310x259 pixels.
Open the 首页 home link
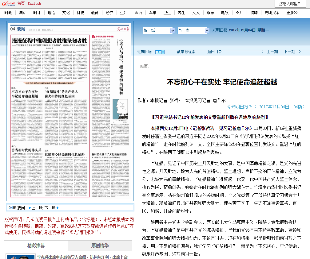tap(21, 3)
